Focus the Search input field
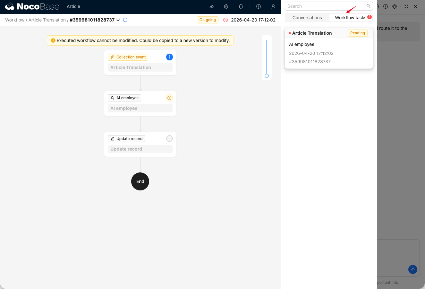The image size is (425, 289). [325, 6]
